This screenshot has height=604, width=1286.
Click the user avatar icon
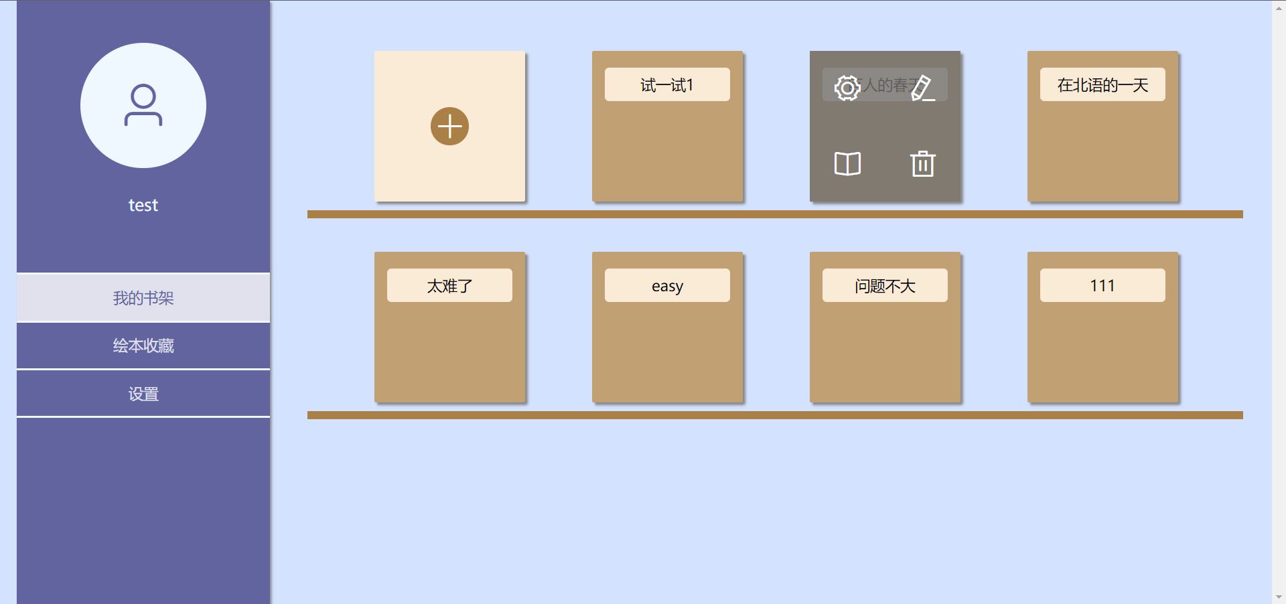pos(143,106)
